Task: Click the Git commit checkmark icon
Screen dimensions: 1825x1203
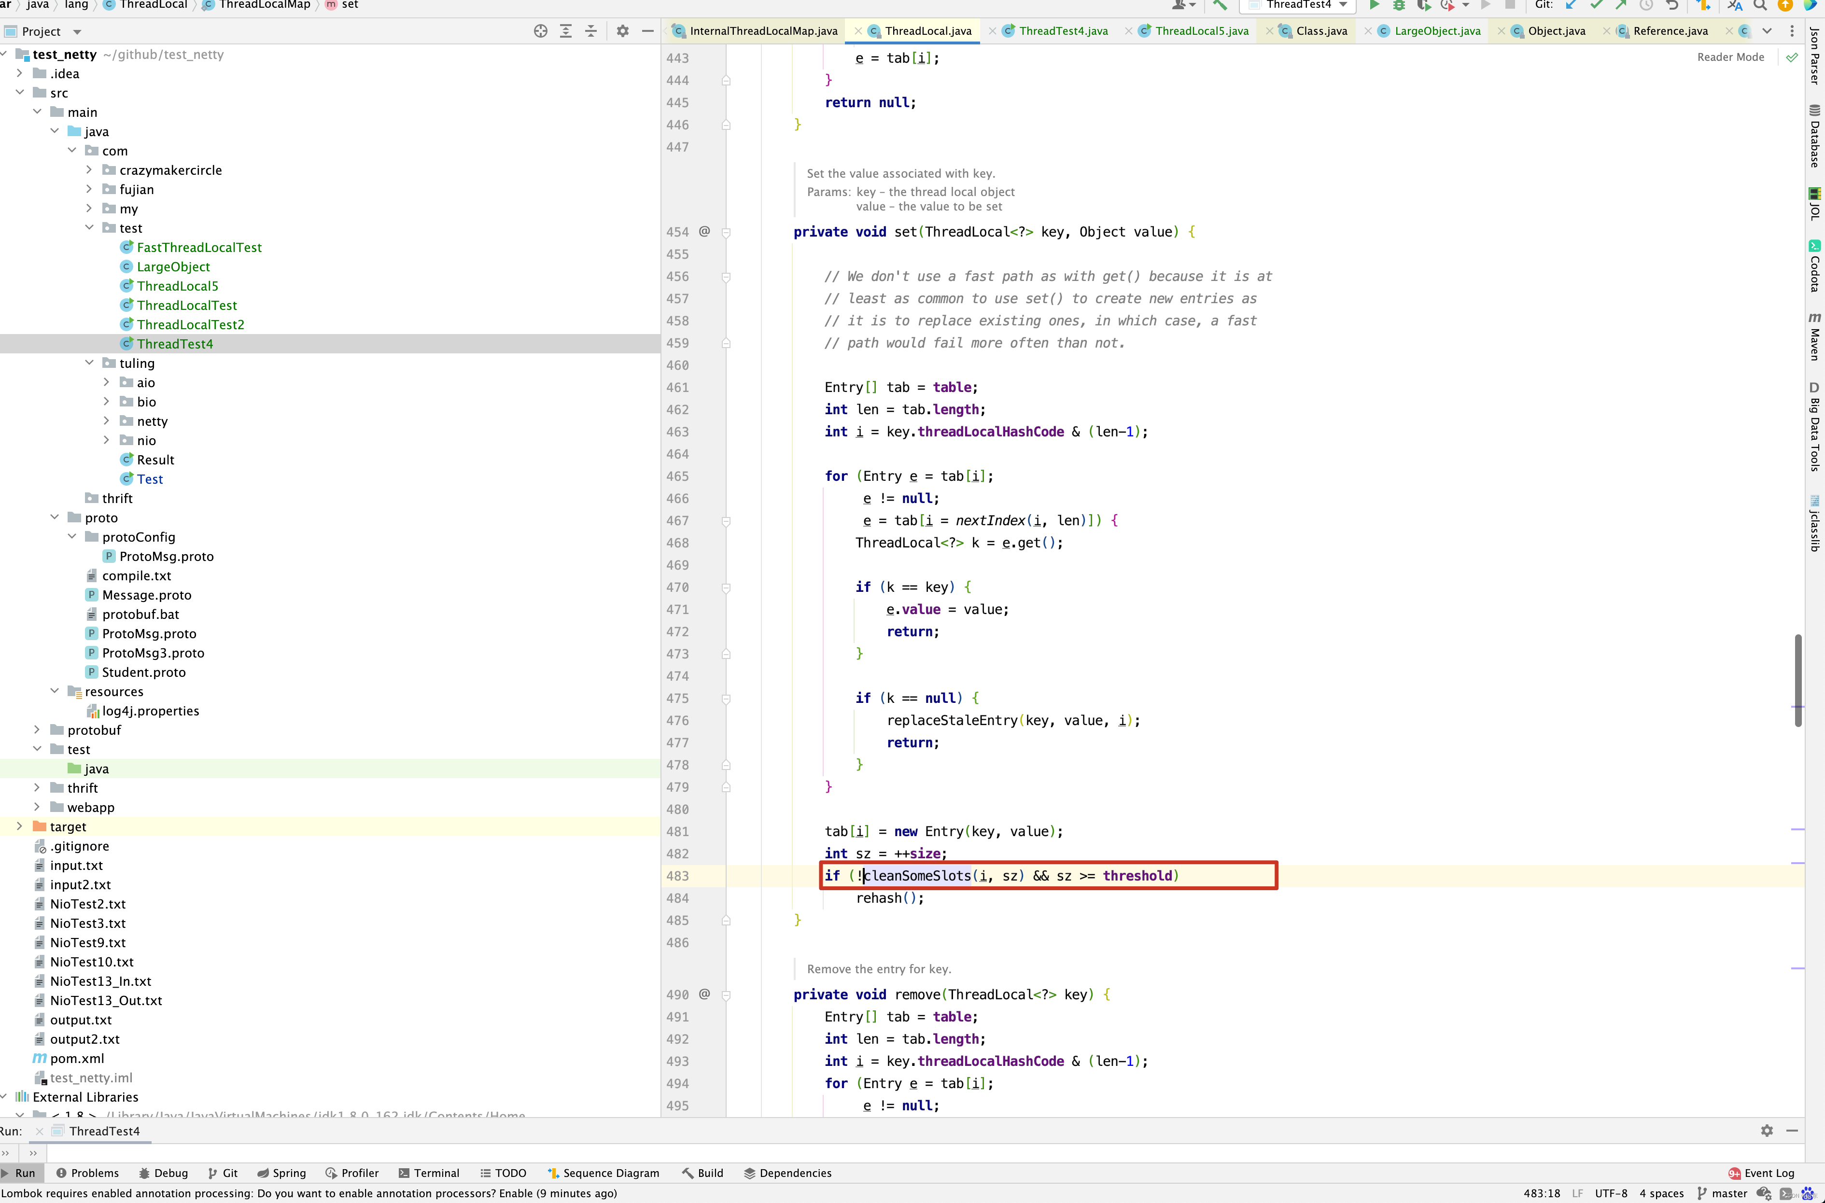Action: 1597,5
